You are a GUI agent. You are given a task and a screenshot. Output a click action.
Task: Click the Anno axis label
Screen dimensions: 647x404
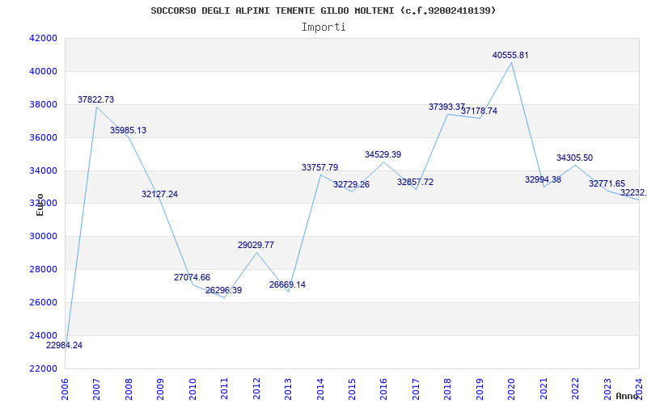coord(628,396)
